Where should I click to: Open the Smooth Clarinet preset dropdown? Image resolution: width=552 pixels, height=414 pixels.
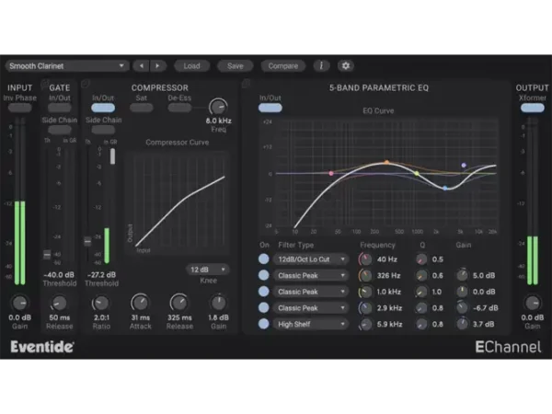[66, 66]
